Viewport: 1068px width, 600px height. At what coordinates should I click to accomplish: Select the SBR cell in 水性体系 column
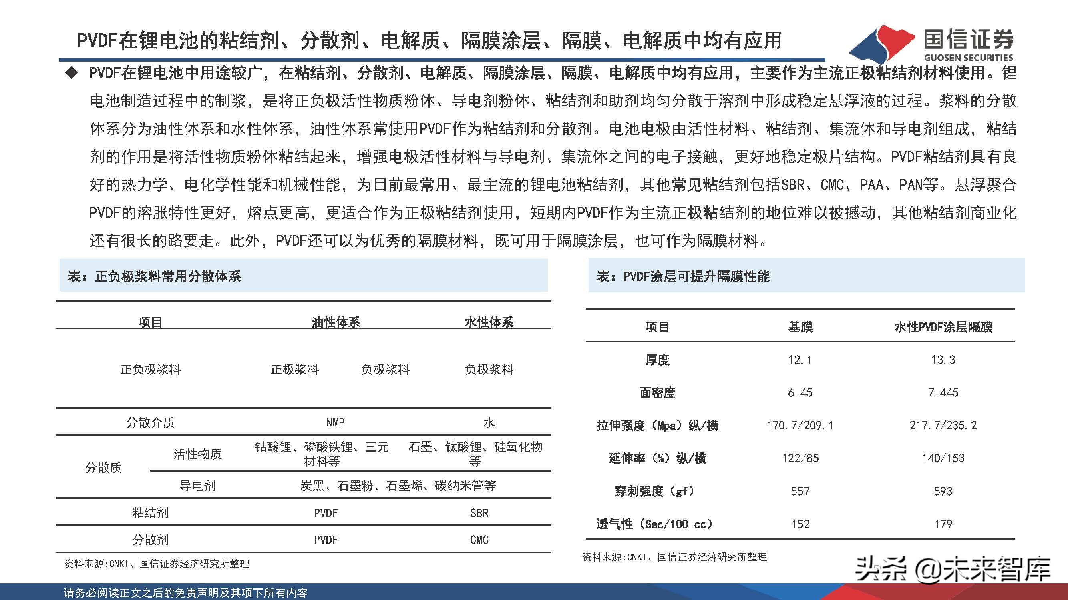[x=481, y=513]
